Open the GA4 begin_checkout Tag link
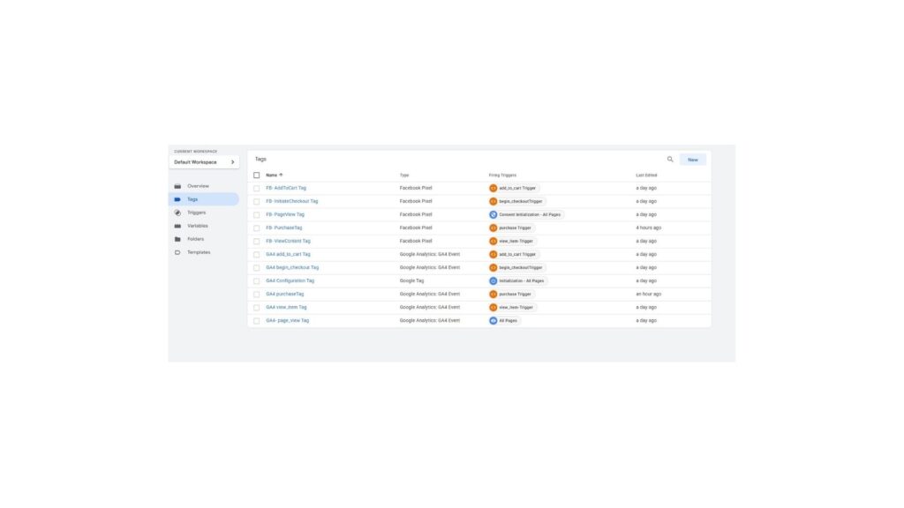The height and width of the screenshot is (508, 904). 292,268
